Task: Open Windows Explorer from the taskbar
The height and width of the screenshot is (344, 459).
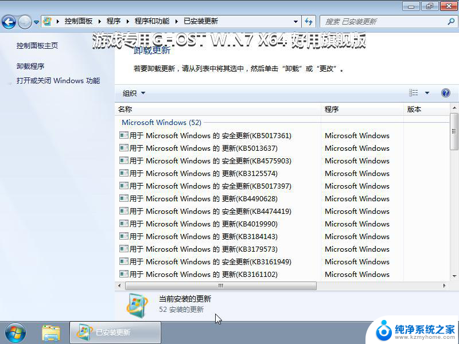Action: pos(50,333)
